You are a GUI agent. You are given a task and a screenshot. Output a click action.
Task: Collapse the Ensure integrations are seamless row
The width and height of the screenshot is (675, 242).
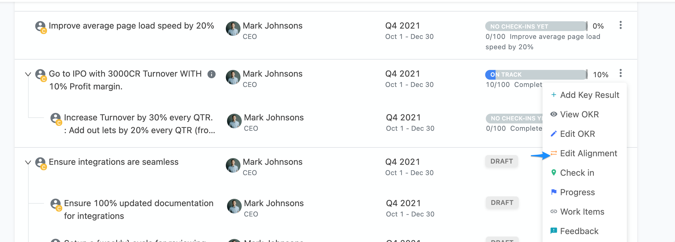[28, 162]
